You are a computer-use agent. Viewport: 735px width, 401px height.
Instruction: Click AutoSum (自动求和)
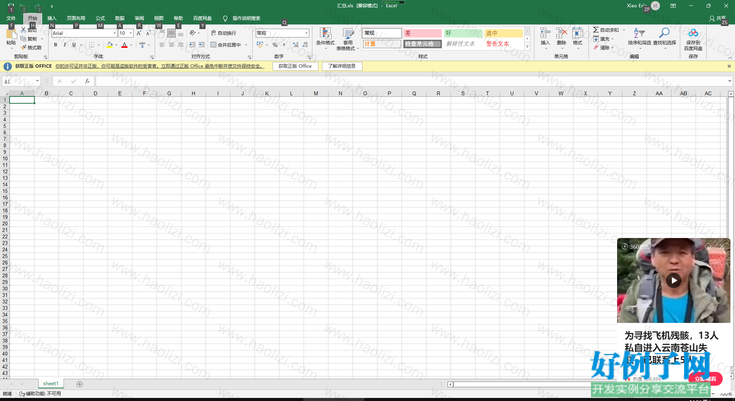point(606,30)
